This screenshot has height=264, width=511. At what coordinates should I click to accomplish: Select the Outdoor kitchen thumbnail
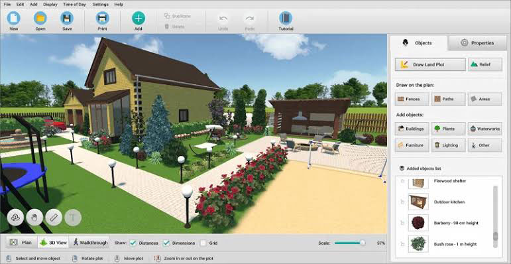click(418, 202)
